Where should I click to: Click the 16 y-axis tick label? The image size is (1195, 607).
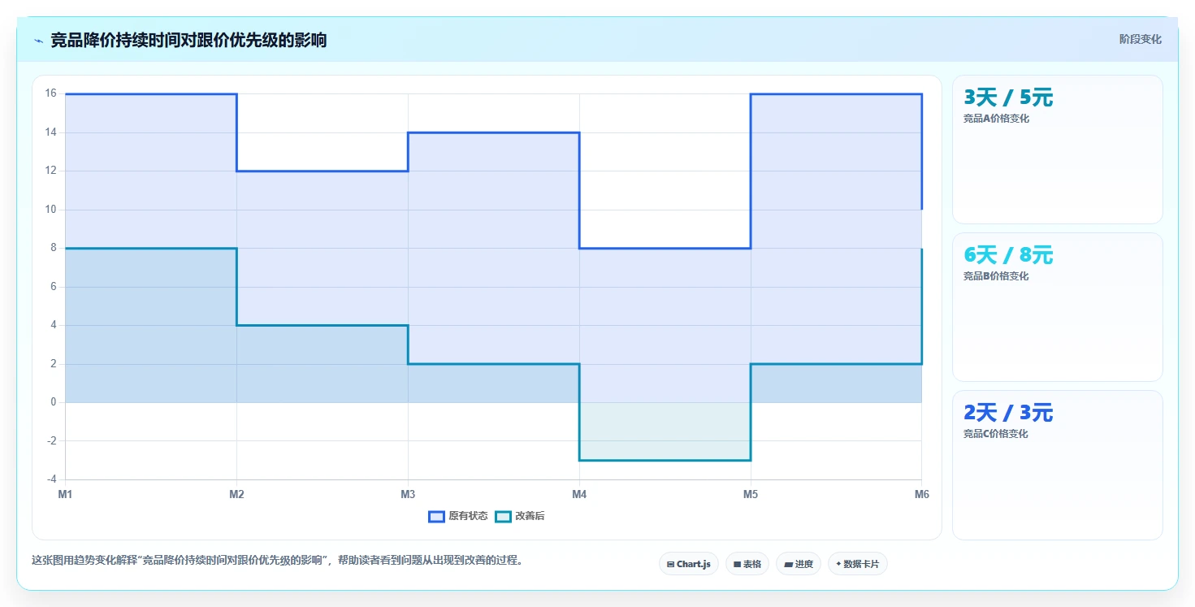click(50, 93)
